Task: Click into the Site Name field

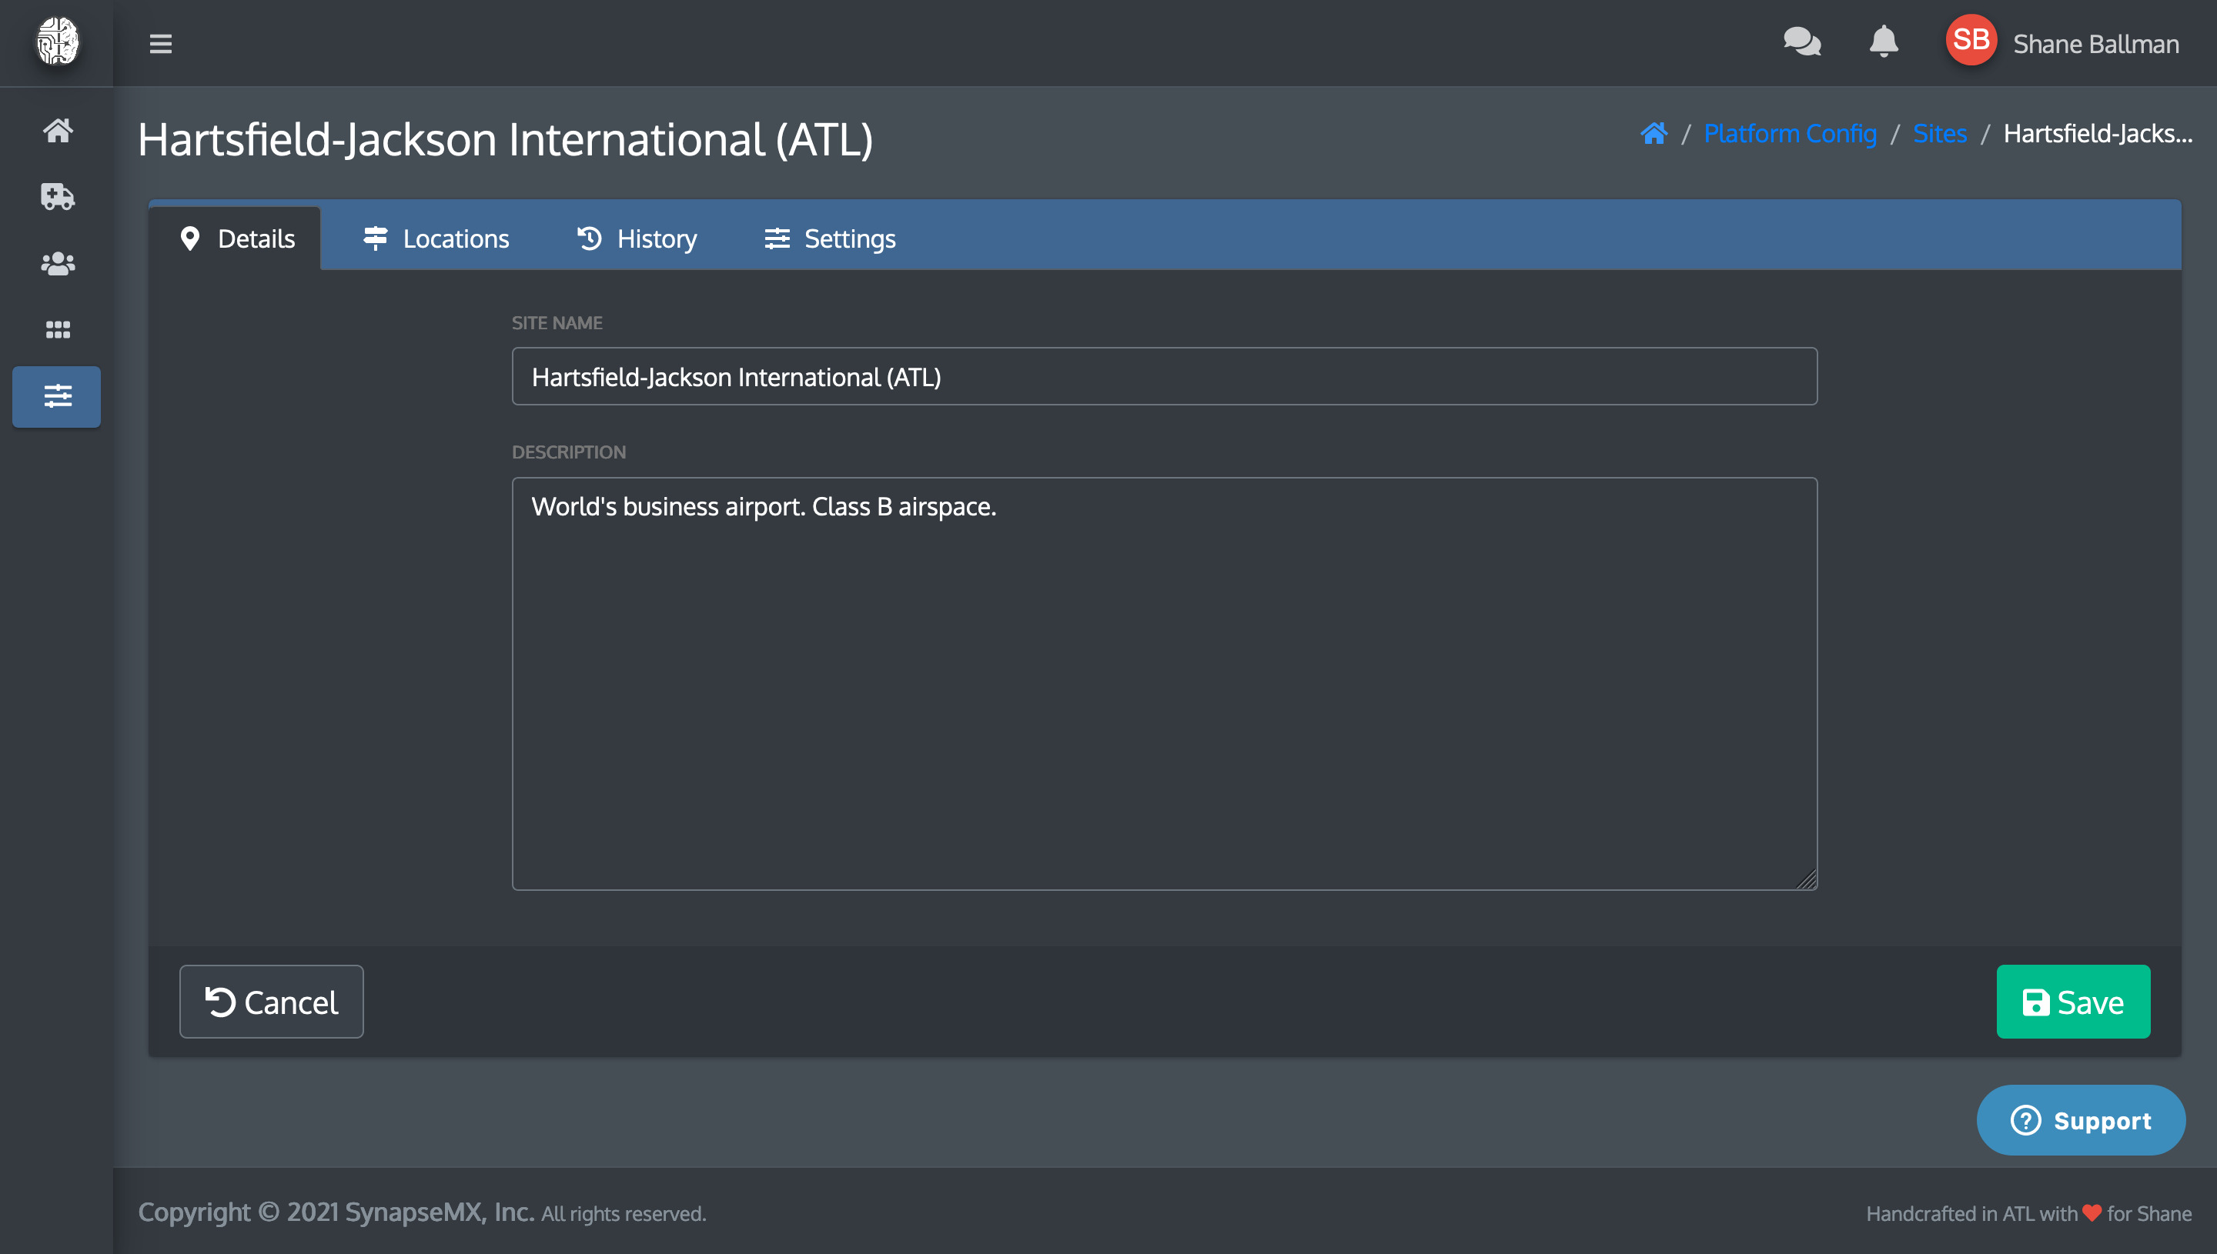Action: coord(1164,376)
